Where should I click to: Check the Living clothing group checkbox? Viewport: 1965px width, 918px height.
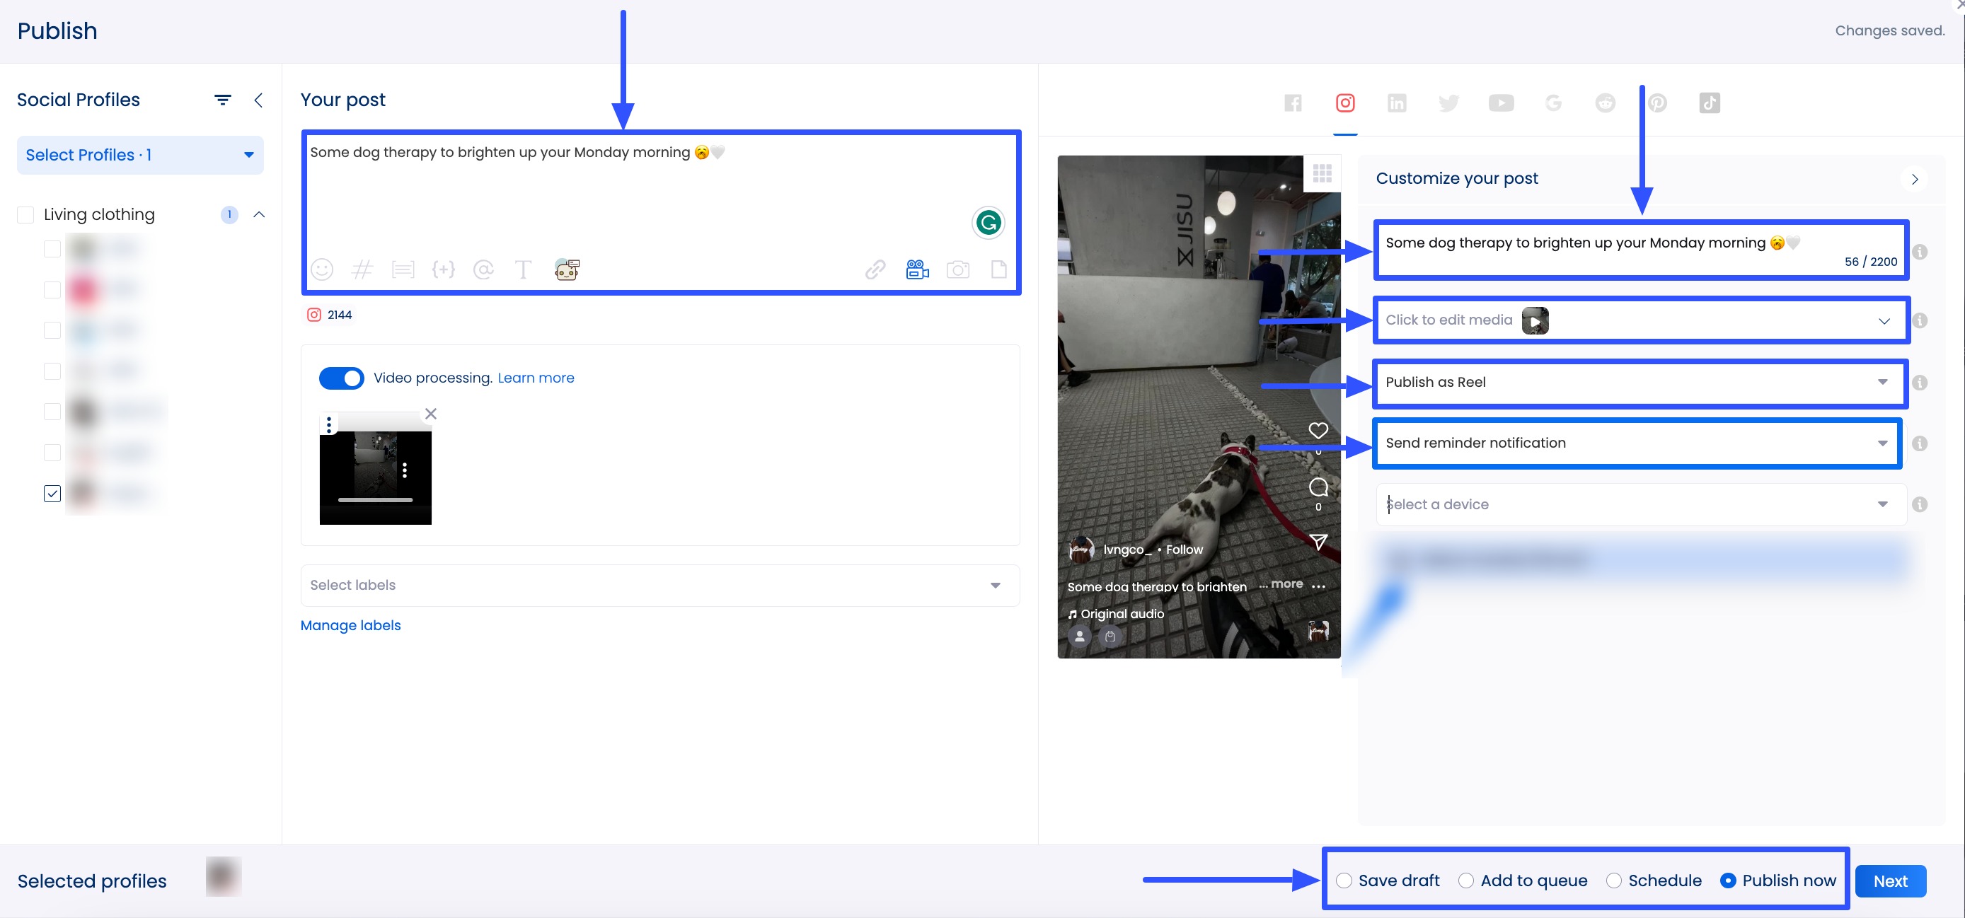click(25, 214)
